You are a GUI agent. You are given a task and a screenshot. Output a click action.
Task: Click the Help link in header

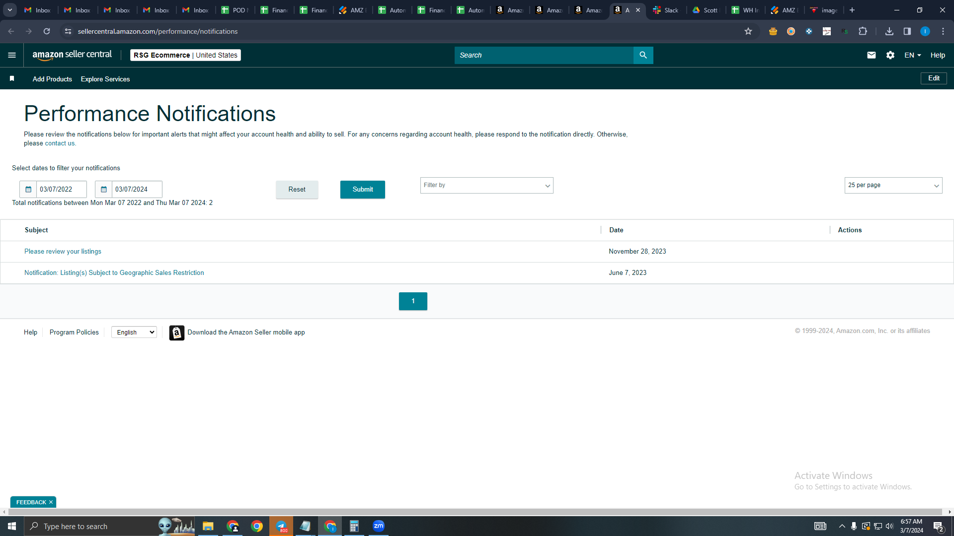(938, 55)
